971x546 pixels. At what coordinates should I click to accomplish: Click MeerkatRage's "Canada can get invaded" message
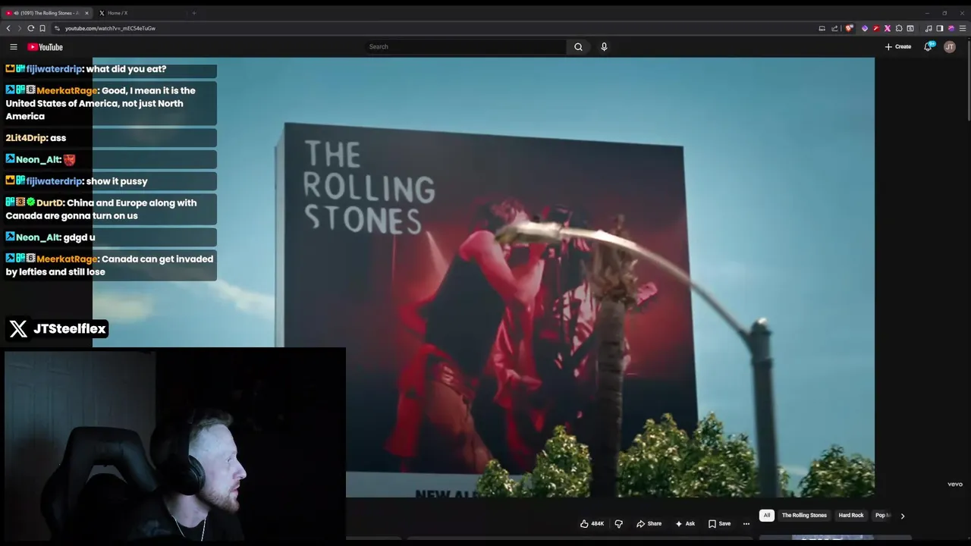[110, 265]
